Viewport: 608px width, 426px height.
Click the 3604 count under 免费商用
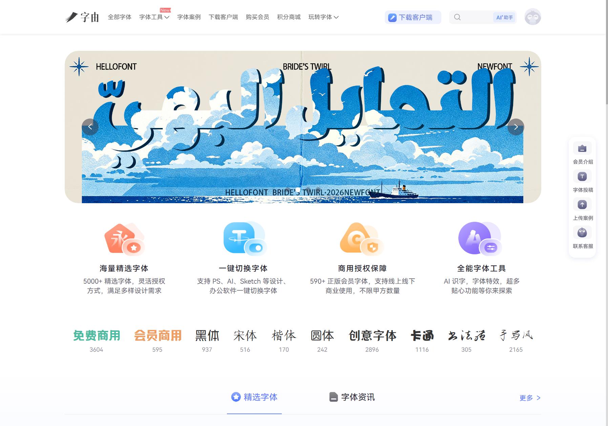[96, 349]
